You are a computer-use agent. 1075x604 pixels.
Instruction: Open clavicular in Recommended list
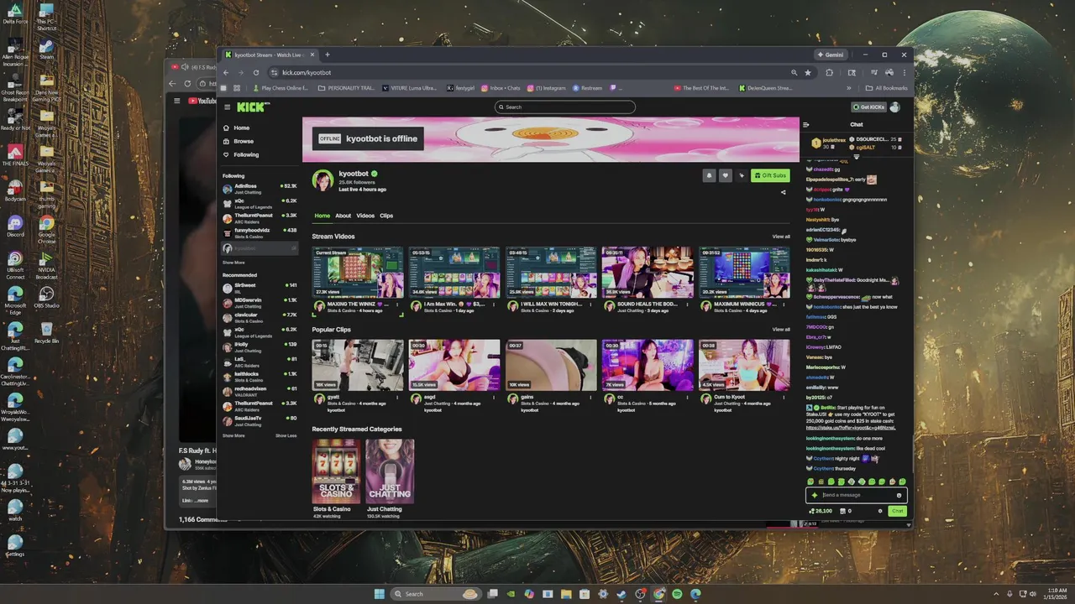point(260,317)
